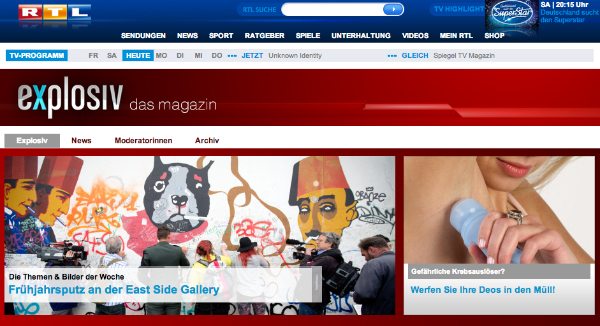Select DO in the TV program days
Image resolution: width=600 pixels, height=326 pixels.
click(217, 55)
